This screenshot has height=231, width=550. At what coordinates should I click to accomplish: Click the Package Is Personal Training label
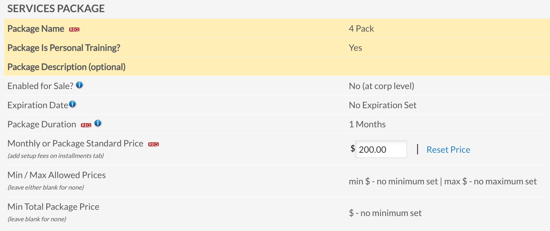64,48
